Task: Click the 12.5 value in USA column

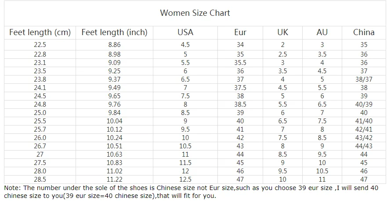Action: [x=185, y=179]
